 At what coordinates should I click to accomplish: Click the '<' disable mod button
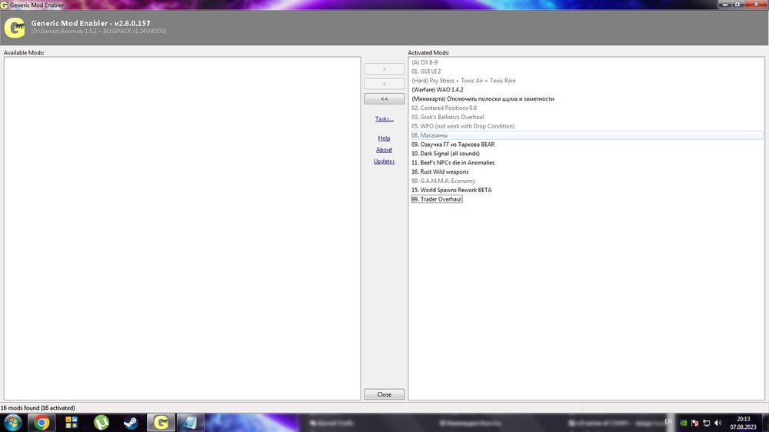point(384,84)
